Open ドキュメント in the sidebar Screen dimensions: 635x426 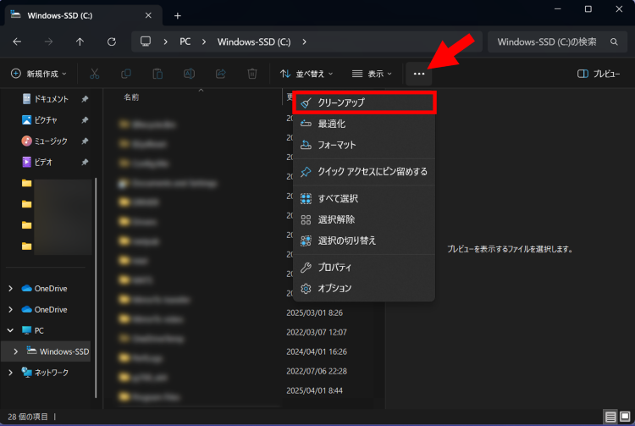46,99
